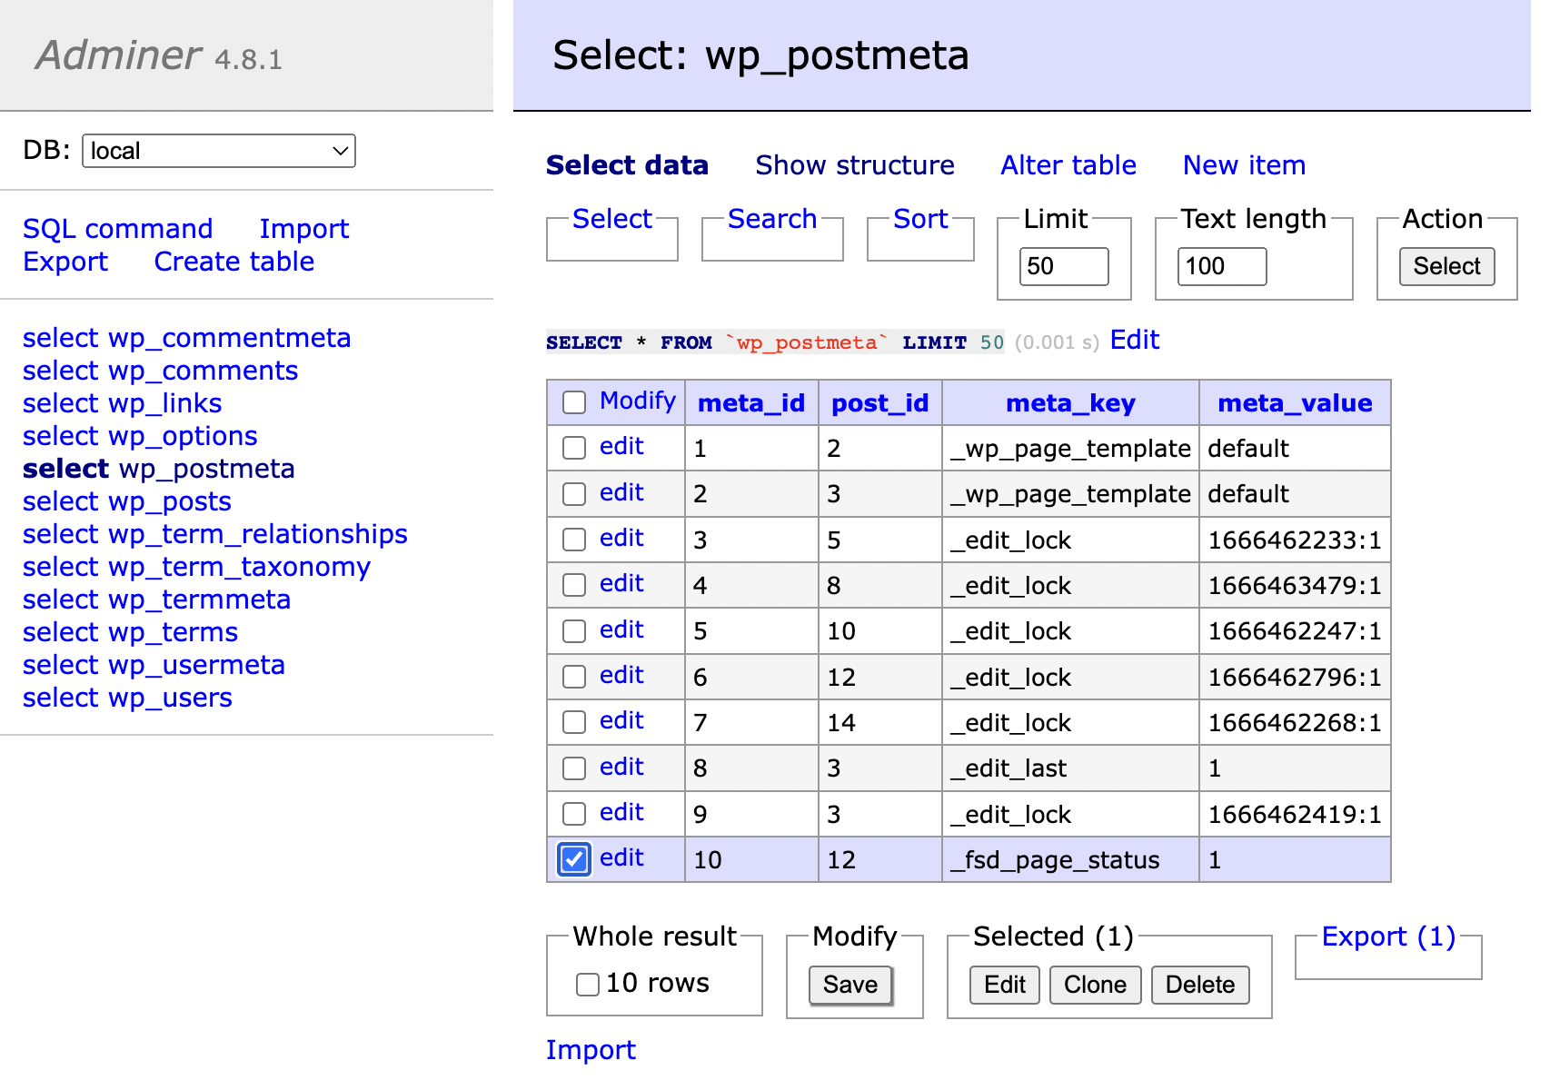Open SQL command page
The width and height of the screenshot is (1550, 1090).
pyautogui.click(x=117, y=229)
